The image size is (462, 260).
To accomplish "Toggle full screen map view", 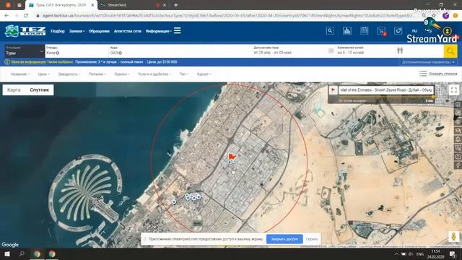I will pos(454,90).
